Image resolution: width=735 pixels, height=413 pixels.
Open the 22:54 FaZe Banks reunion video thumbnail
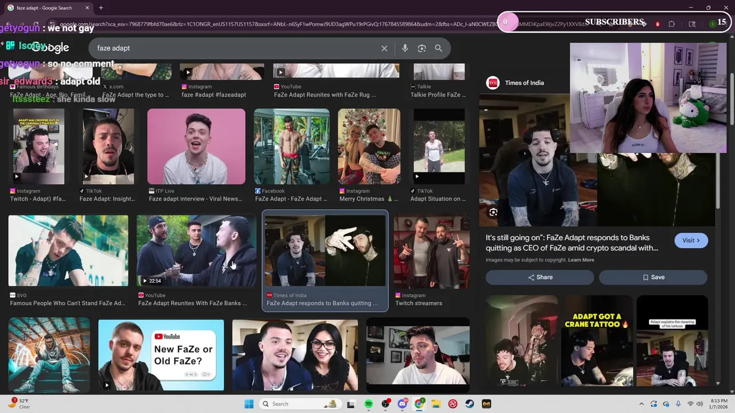pos(196,251)
